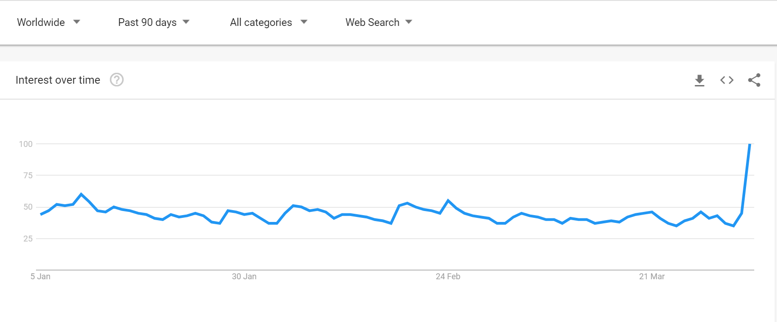Expand the Web Search type arrow
Viewport: 777px width, 322px height.
(x=409, y=22)
